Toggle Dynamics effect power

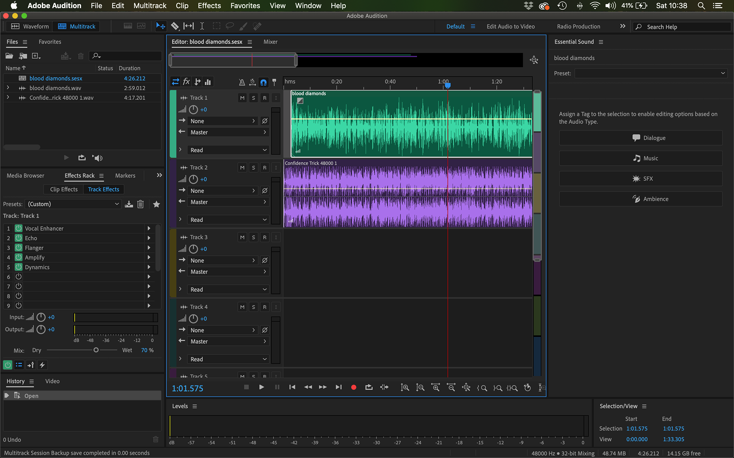[18, 267]
